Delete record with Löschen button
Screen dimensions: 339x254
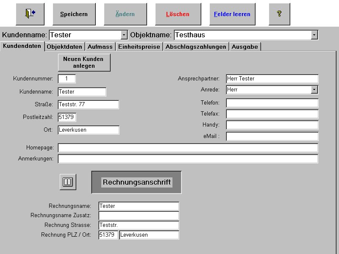click(x=178, y=14)
